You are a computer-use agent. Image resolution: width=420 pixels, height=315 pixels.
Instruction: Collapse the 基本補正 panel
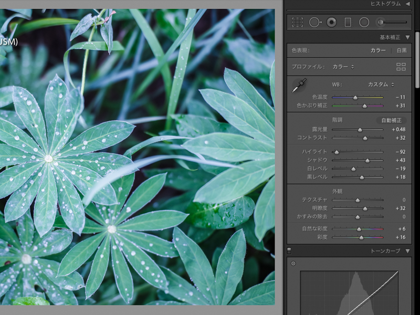tap(408, 37)
